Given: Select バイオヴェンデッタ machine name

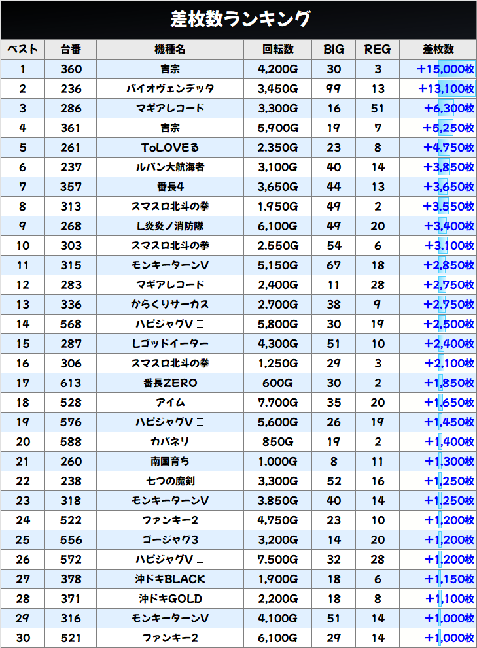Looking at the screenshot, I should (170, 88).
